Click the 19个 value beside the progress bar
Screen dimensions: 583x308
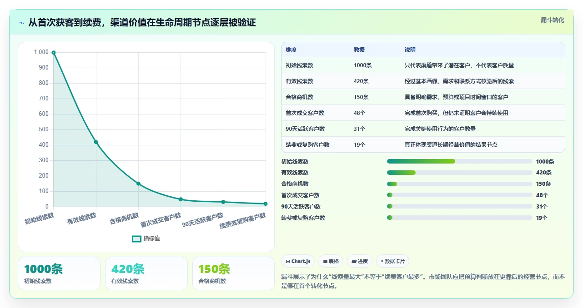[542, 218]
